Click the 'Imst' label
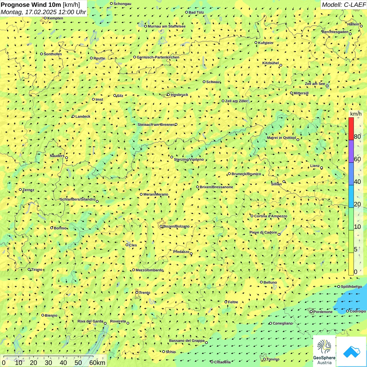 99,99
